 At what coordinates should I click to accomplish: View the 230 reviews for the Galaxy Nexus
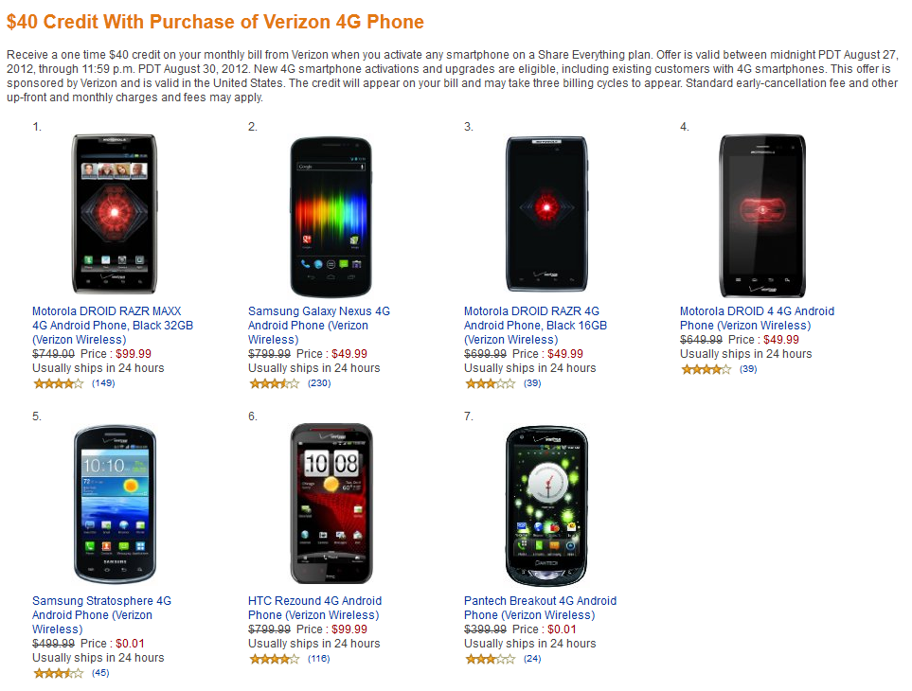coord(316,383)
